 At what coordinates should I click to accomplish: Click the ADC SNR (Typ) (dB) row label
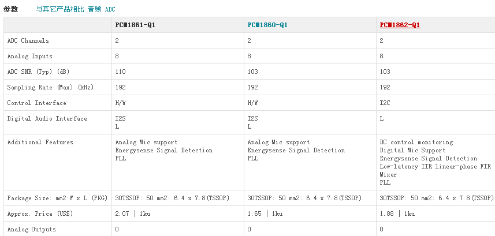(x=38, y=72)
